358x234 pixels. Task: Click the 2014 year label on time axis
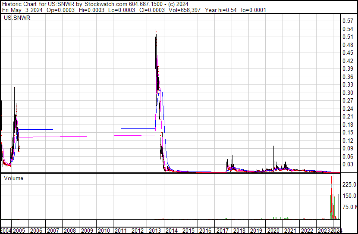(172, 231)
